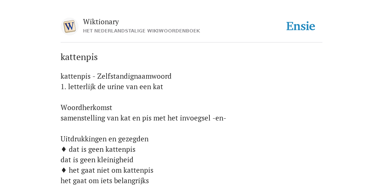
Task: Click definition 1 letterlijk de urine van een kat
Action: tap(111, 87)
